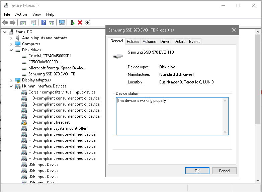Select CT500MX500SSD1 drive
262x192 pixels.
pos(44,62)
